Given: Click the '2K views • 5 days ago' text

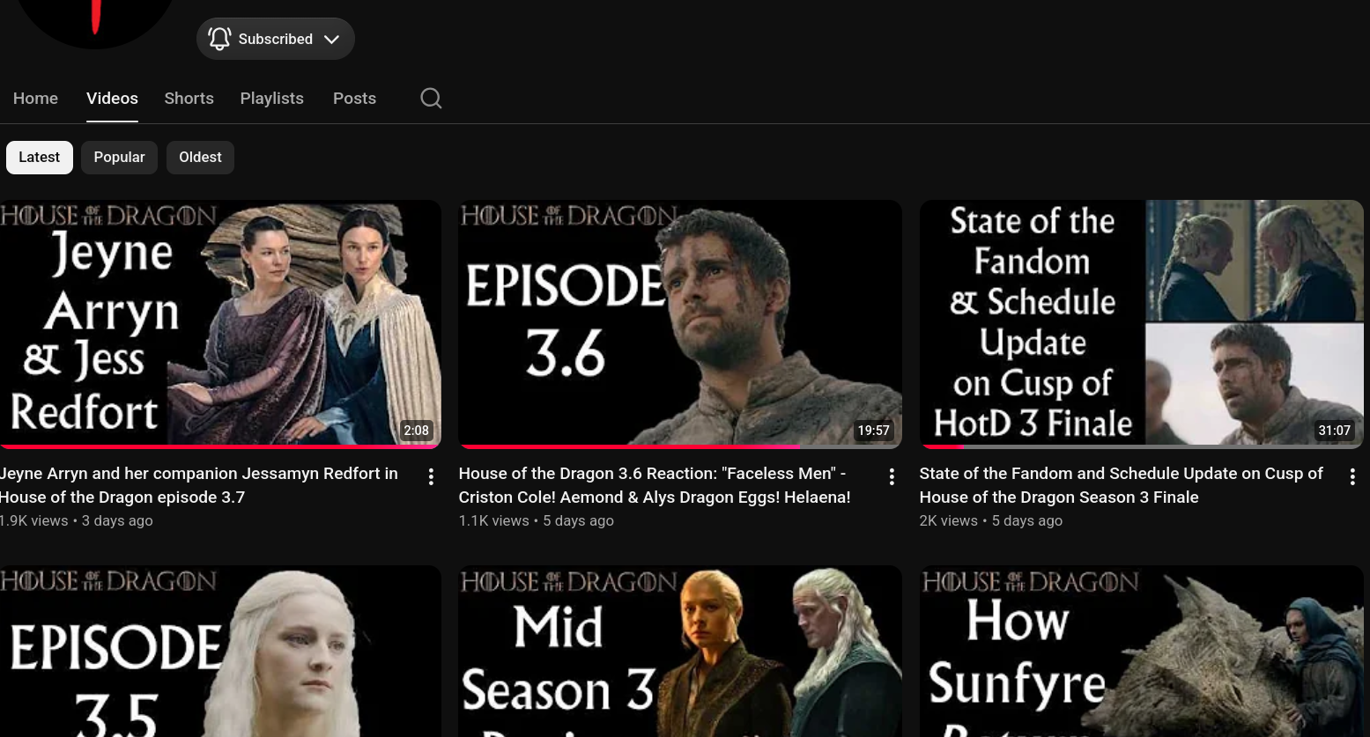Looking at the screenshot, I should [991, 520].
